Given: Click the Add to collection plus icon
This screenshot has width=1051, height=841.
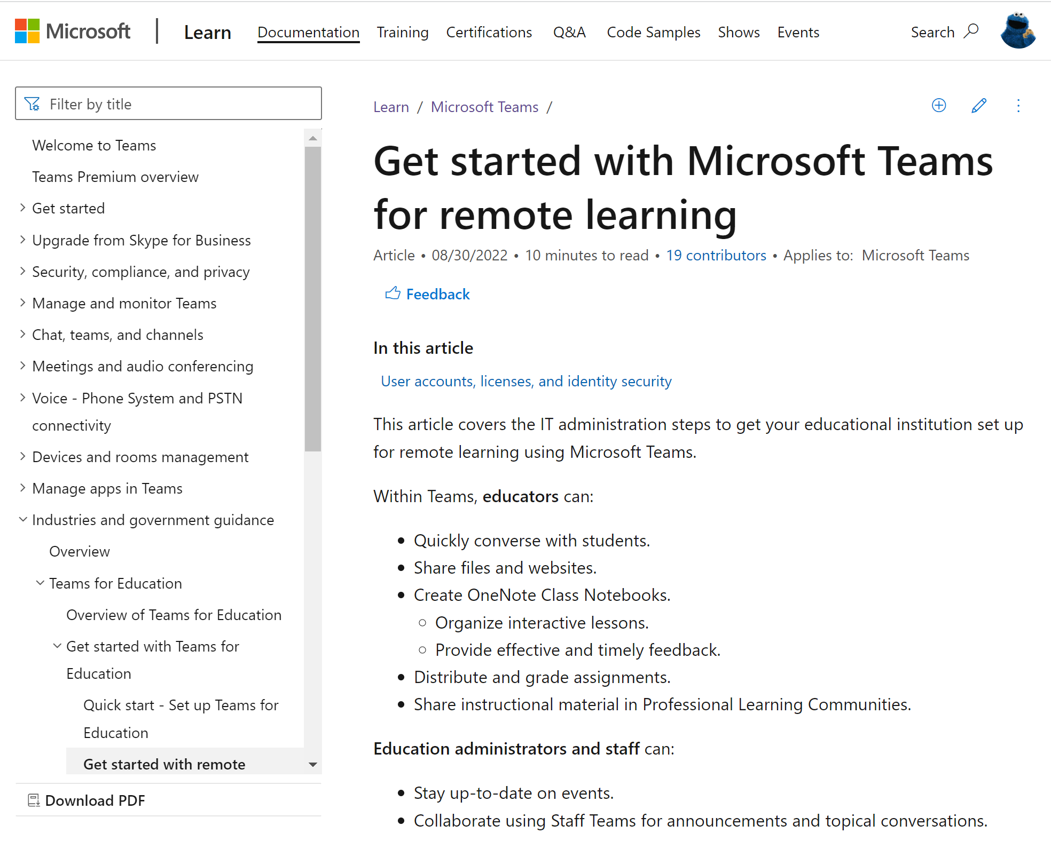Looking at the screenshot, I should tap(938, 105).
